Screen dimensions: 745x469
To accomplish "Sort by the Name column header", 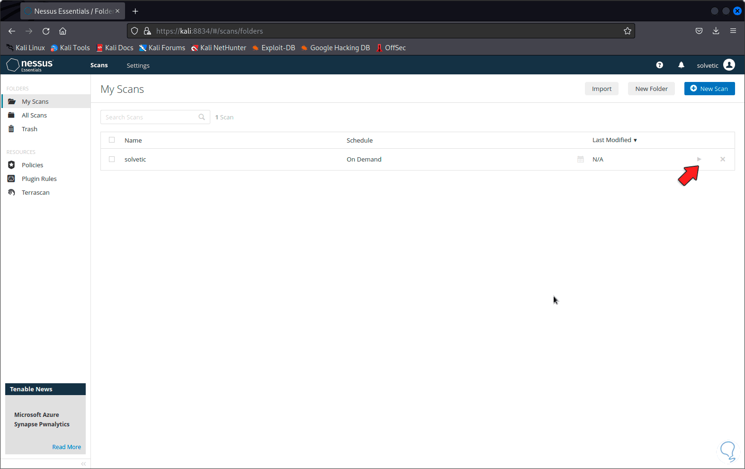I will [133, 140].
